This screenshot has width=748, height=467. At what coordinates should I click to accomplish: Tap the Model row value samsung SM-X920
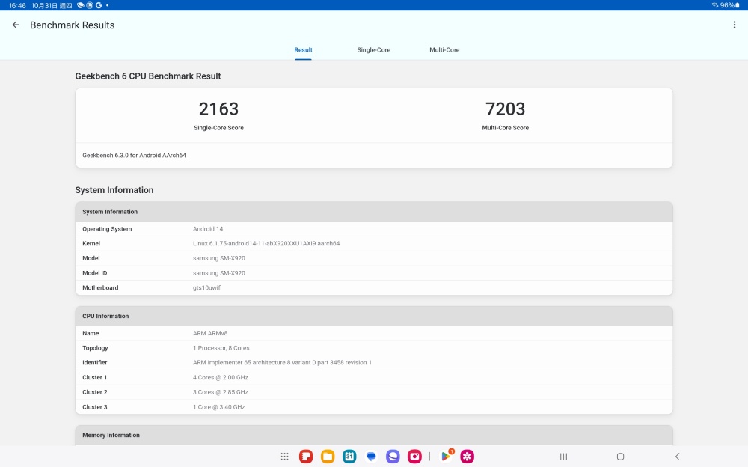219,258
